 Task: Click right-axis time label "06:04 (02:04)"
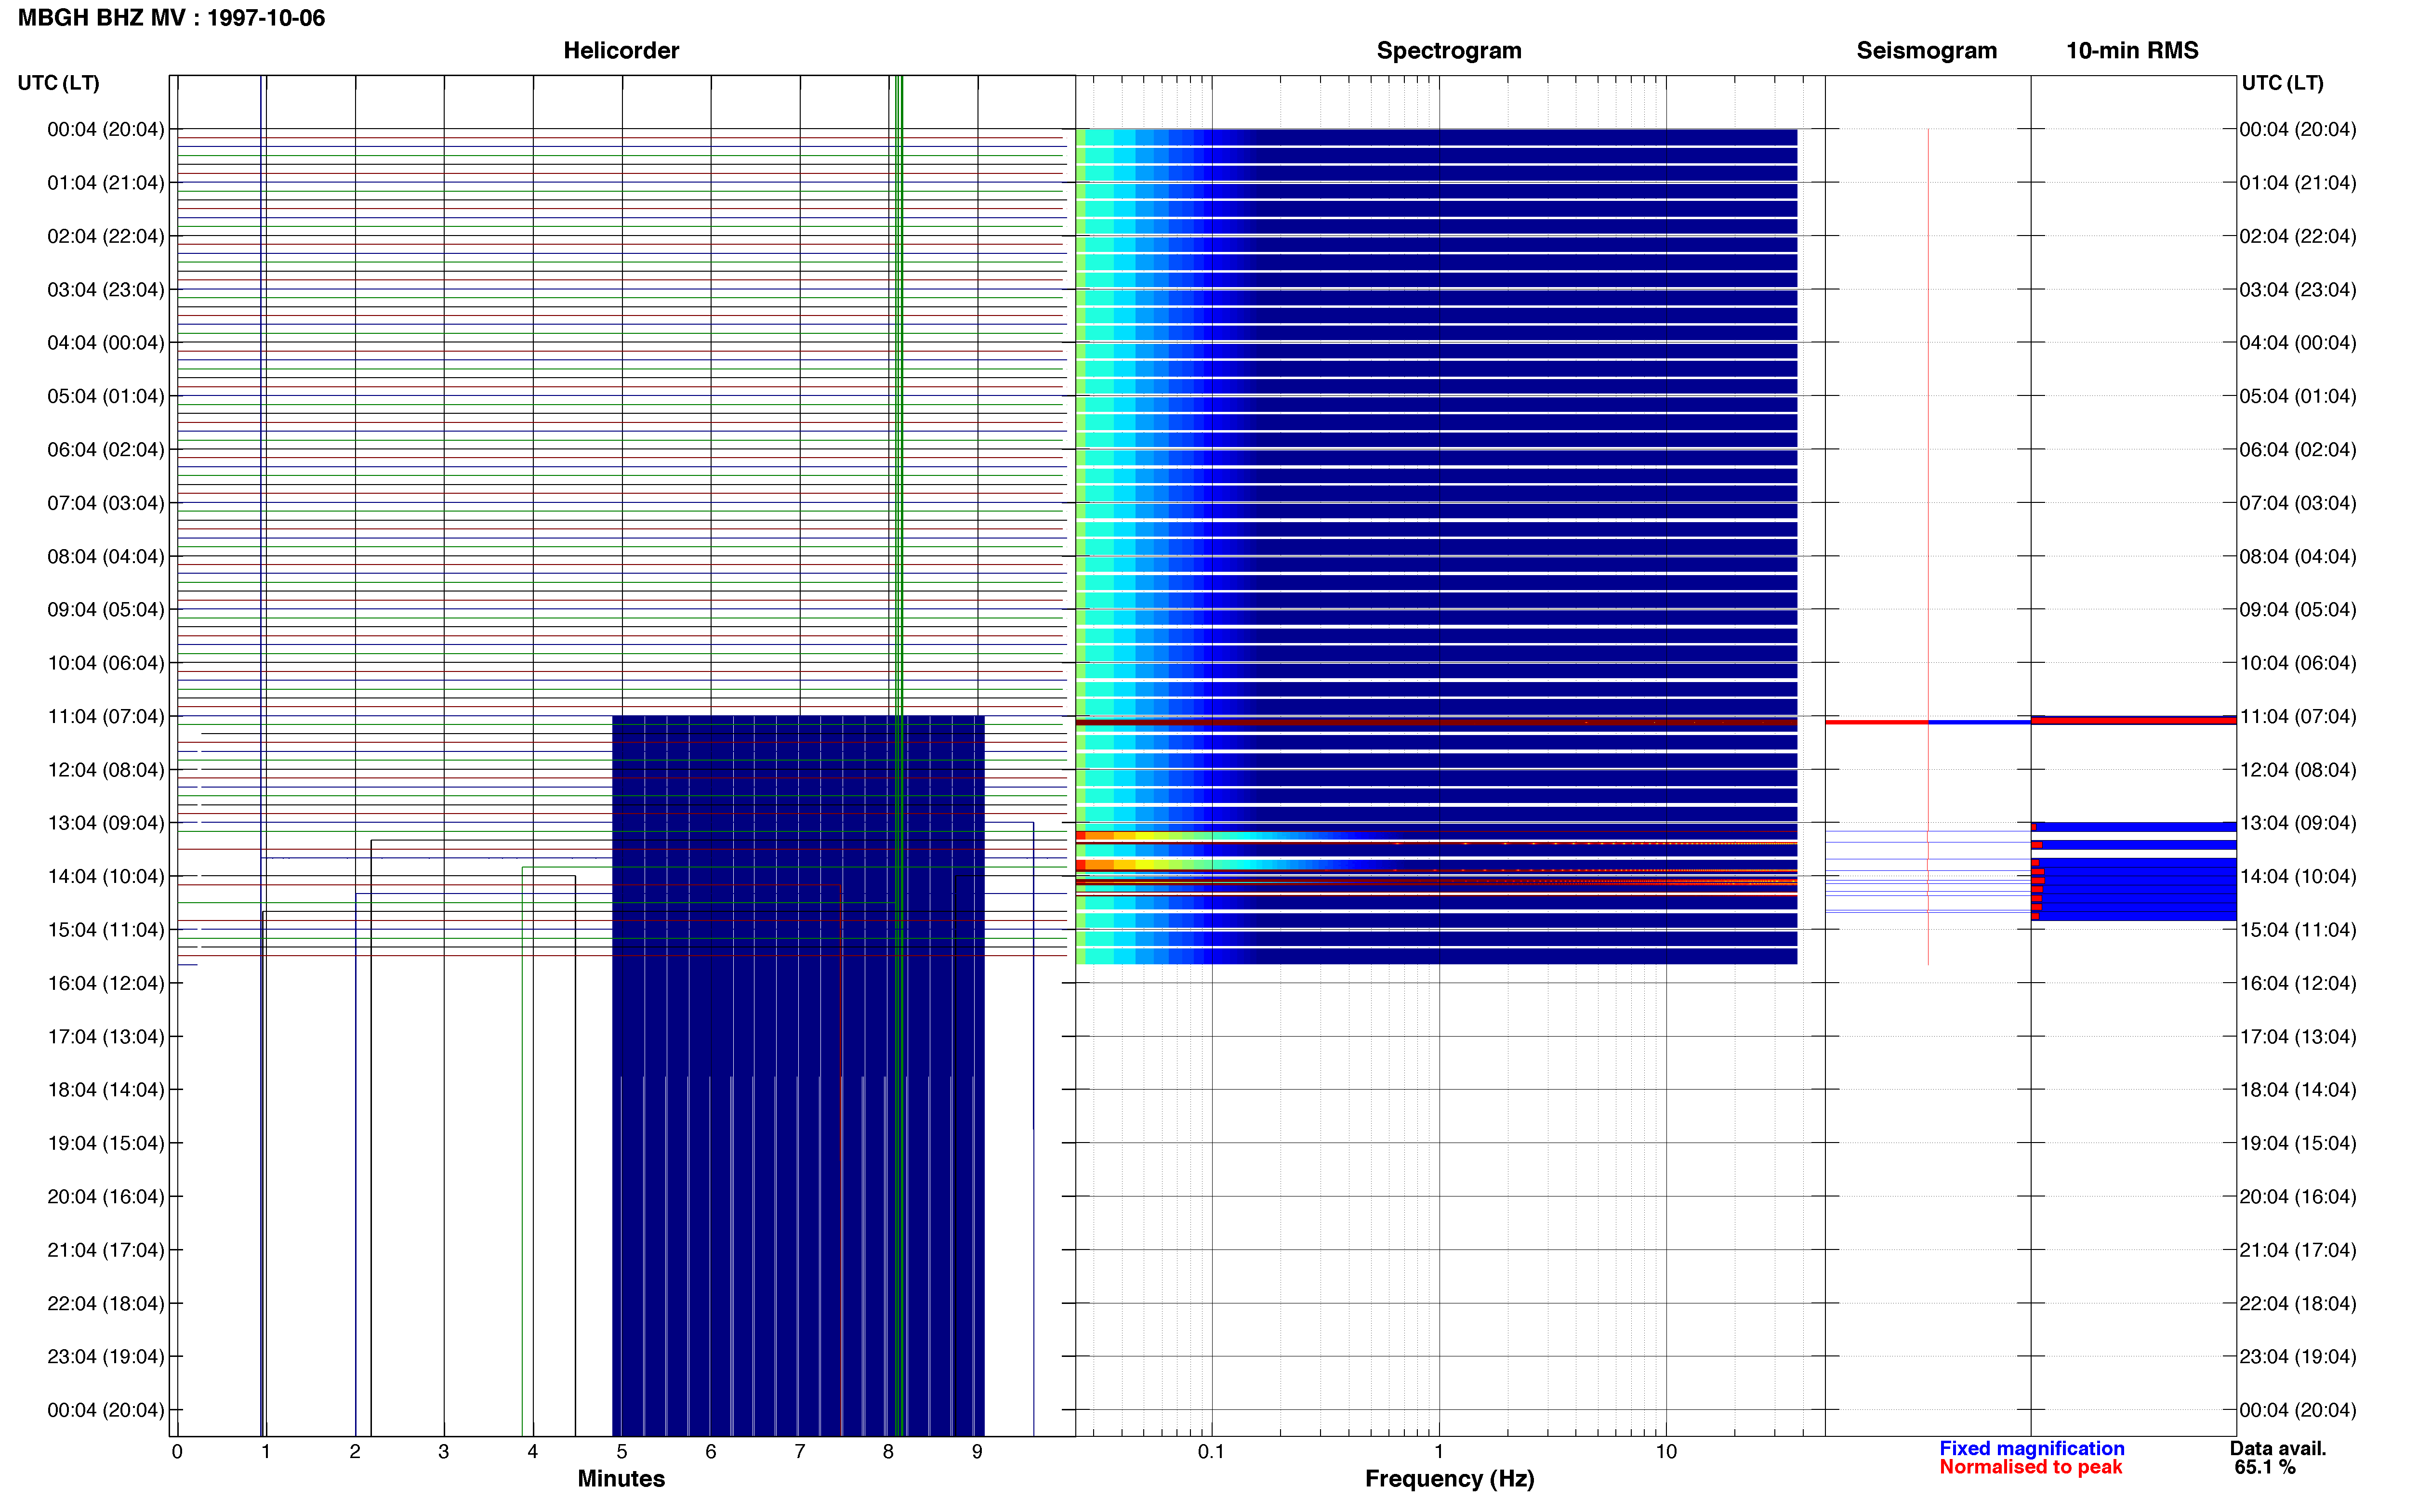tap(2298, 450)
